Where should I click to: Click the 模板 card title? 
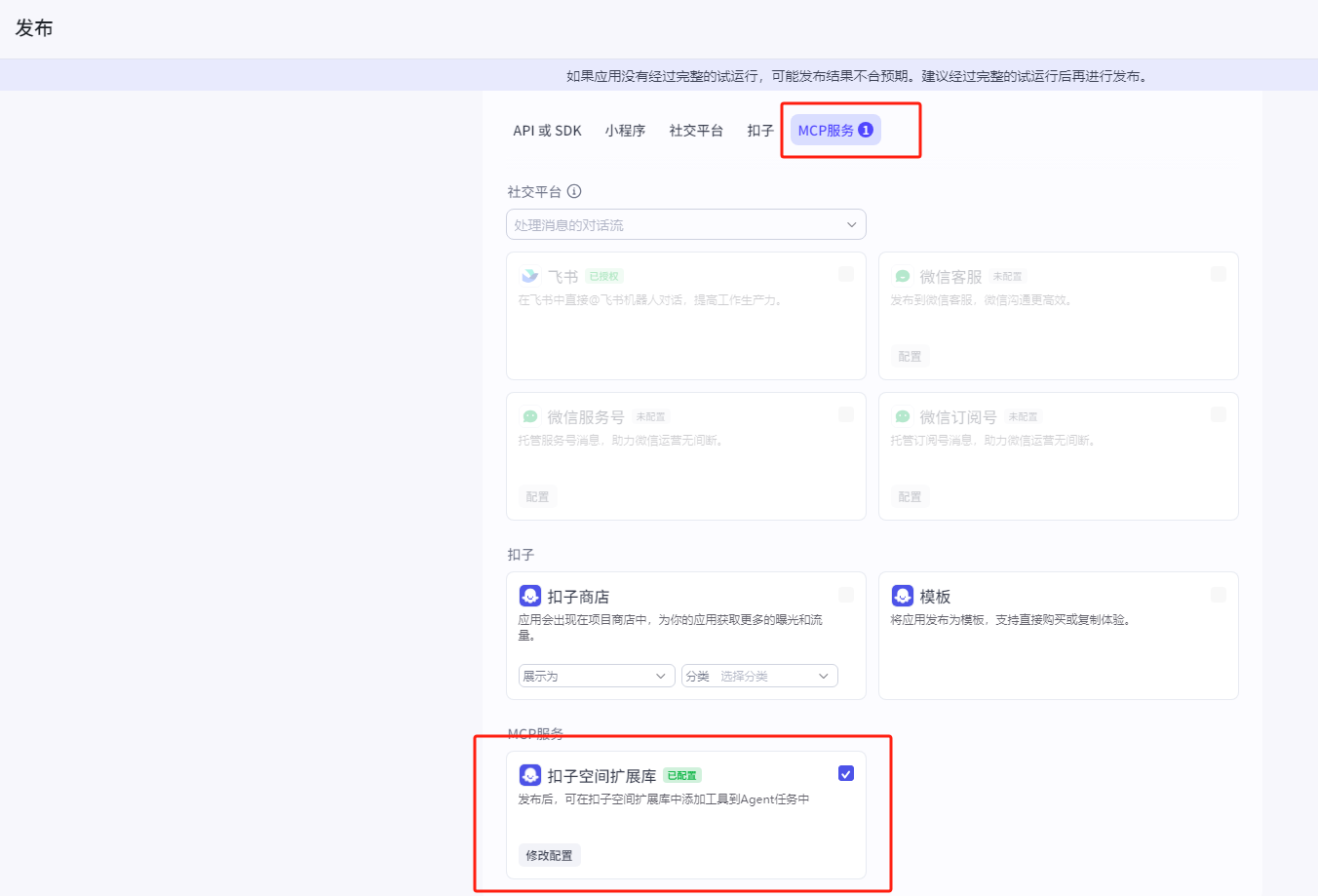coord(935,597)
